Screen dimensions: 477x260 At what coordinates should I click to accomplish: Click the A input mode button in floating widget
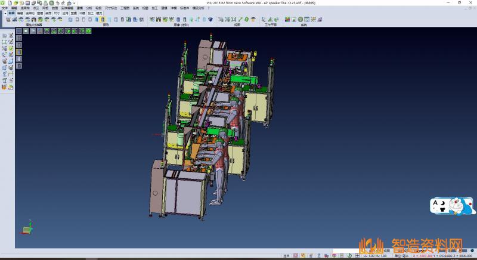click(x=436, y=204)
